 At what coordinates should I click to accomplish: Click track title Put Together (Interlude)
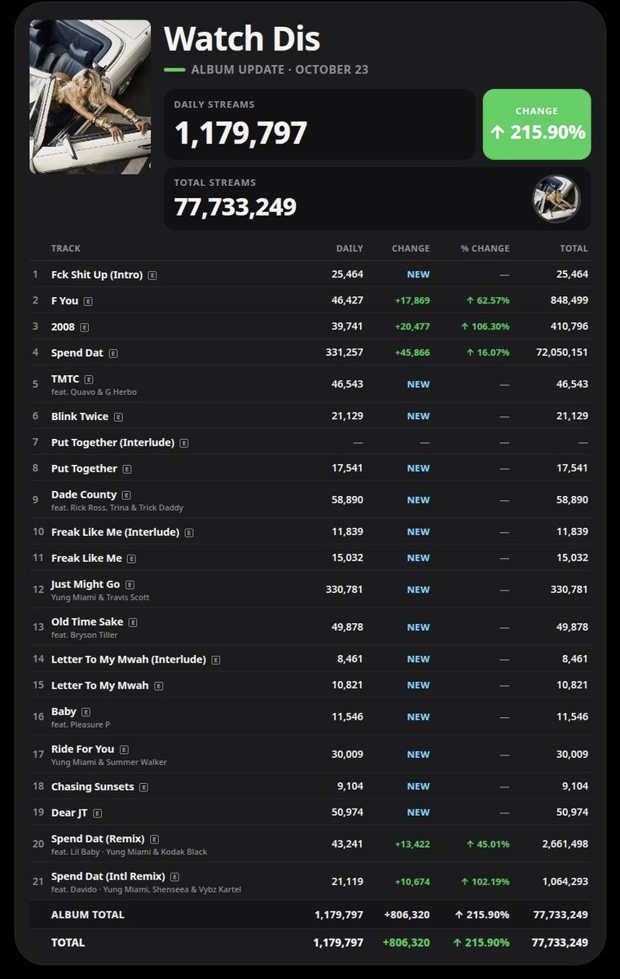pos(112,442)
